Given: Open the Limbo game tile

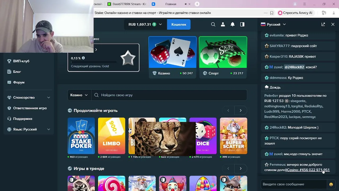Looking at the screenshot, I should (x=111, y=136).
